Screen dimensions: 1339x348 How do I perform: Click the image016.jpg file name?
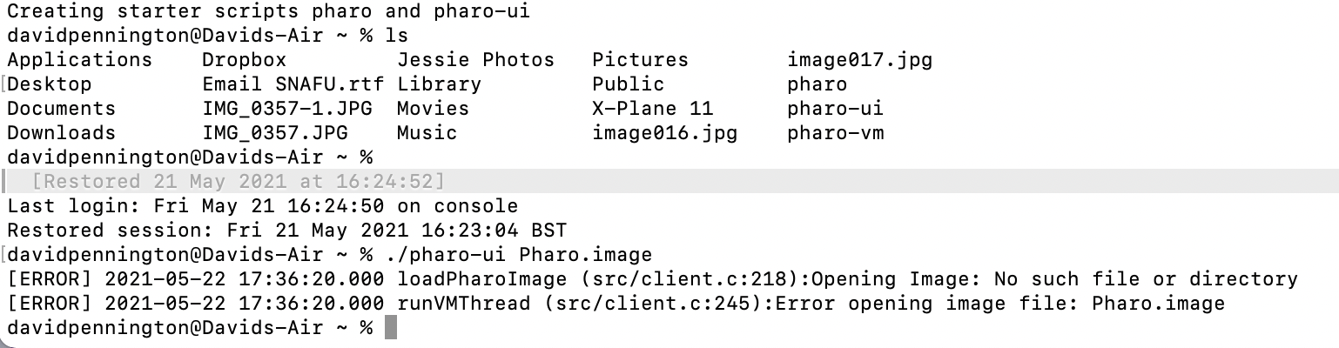click(x=664, y=133)
